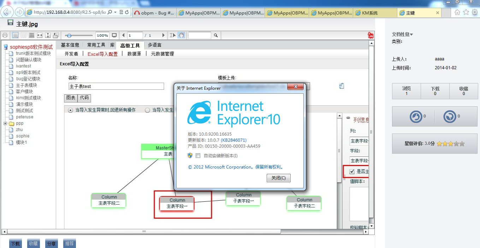
Task: Open IE tools gear icon
Action: 475,12
